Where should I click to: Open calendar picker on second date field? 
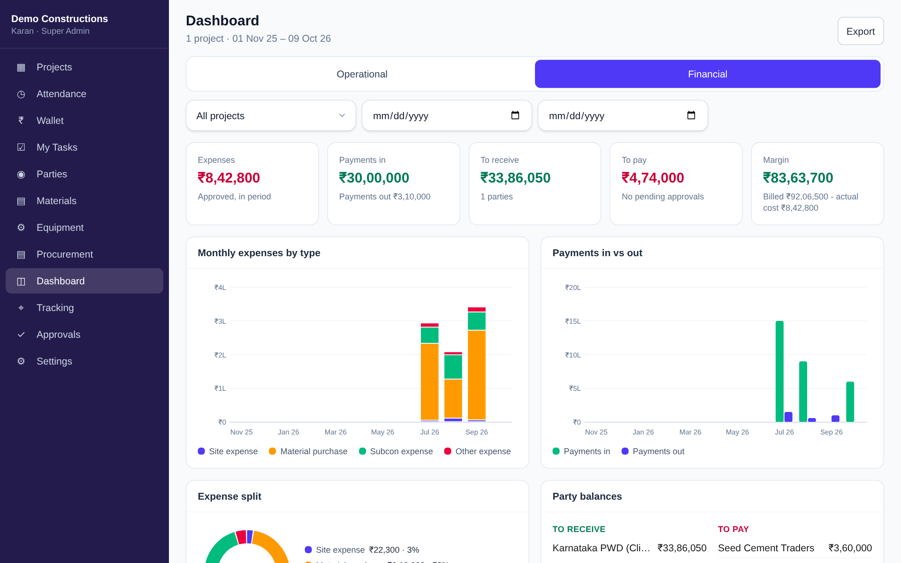pyautogui.click(x=691, y=115)
